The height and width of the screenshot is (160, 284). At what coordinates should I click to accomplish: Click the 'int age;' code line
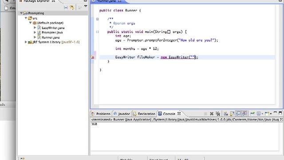[x=123, y=36]
